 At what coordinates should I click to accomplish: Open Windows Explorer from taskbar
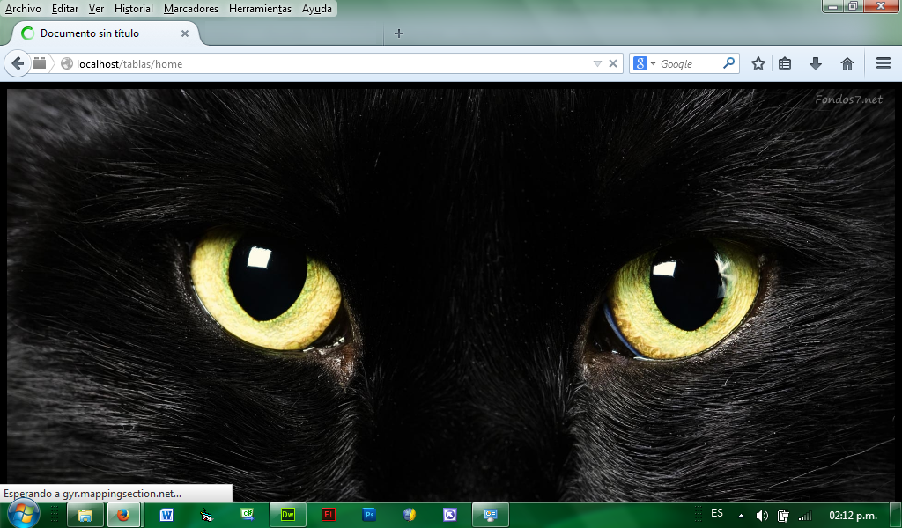coord(85,515)
